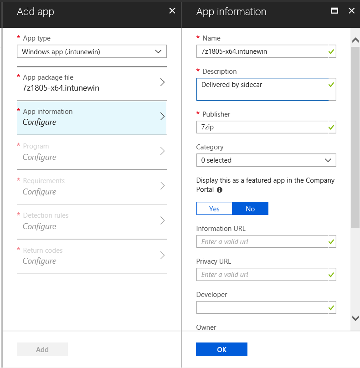The width and height of the screenshot is (360, 368).
Task: Set featured app toggle to Yes
Action: coord(214,209)
